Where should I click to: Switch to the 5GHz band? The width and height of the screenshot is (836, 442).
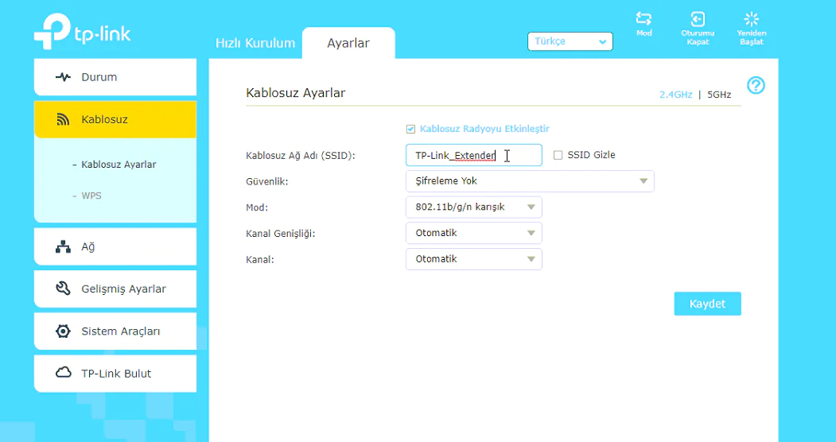coord(719,95)
